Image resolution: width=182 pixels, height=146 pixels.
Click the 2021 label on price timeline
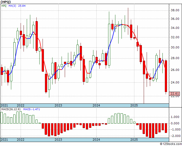point(4,105)
